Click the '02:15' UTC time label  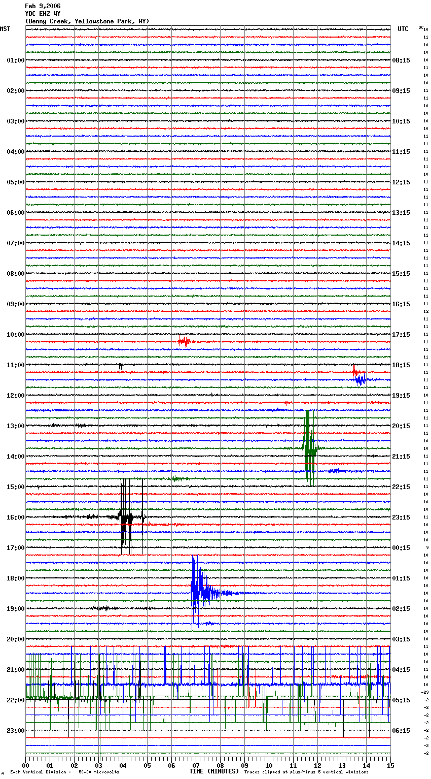click(401, 609)
